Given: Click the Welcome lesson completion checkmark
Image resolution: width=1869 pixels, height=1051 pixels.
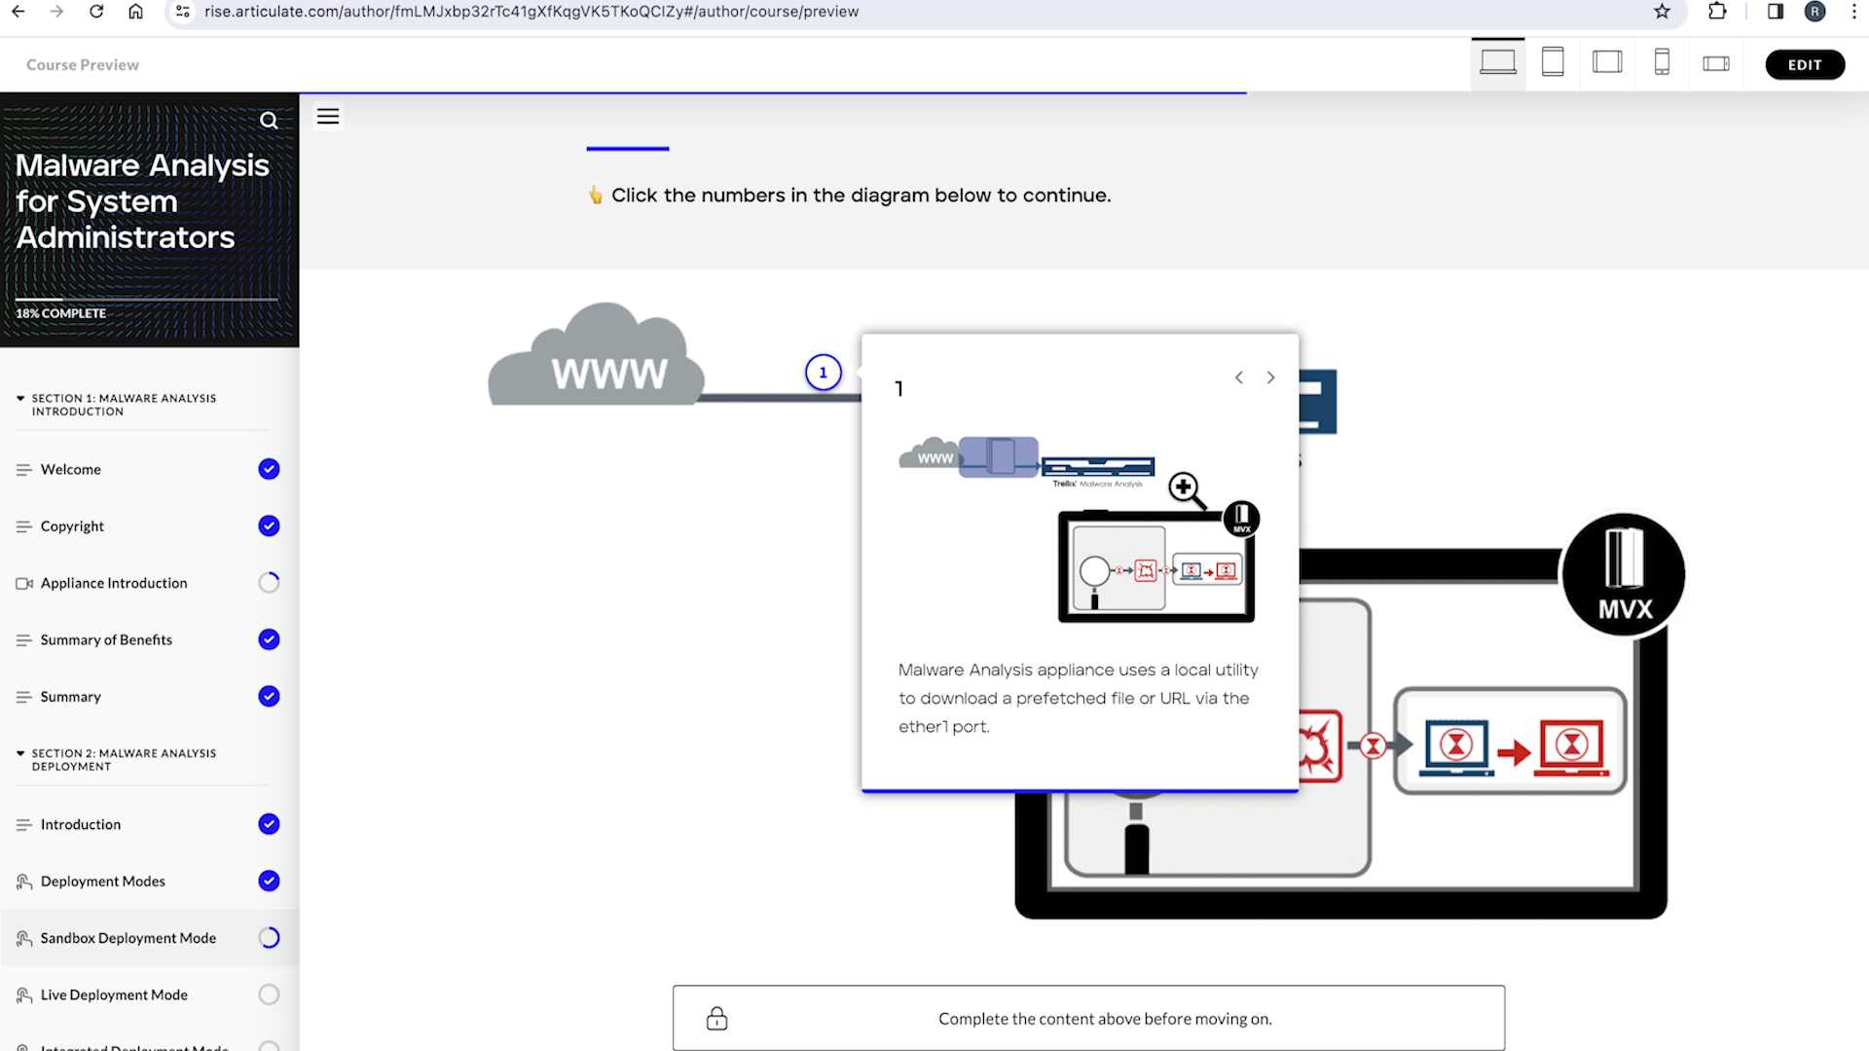Looking at the screenshot, I should [x=269, y=469].
